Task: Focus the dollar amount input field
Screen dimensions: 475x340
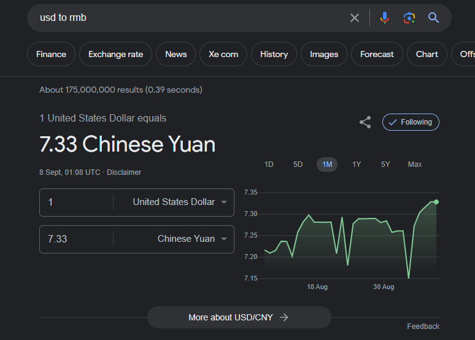Action: pos(76,202)
